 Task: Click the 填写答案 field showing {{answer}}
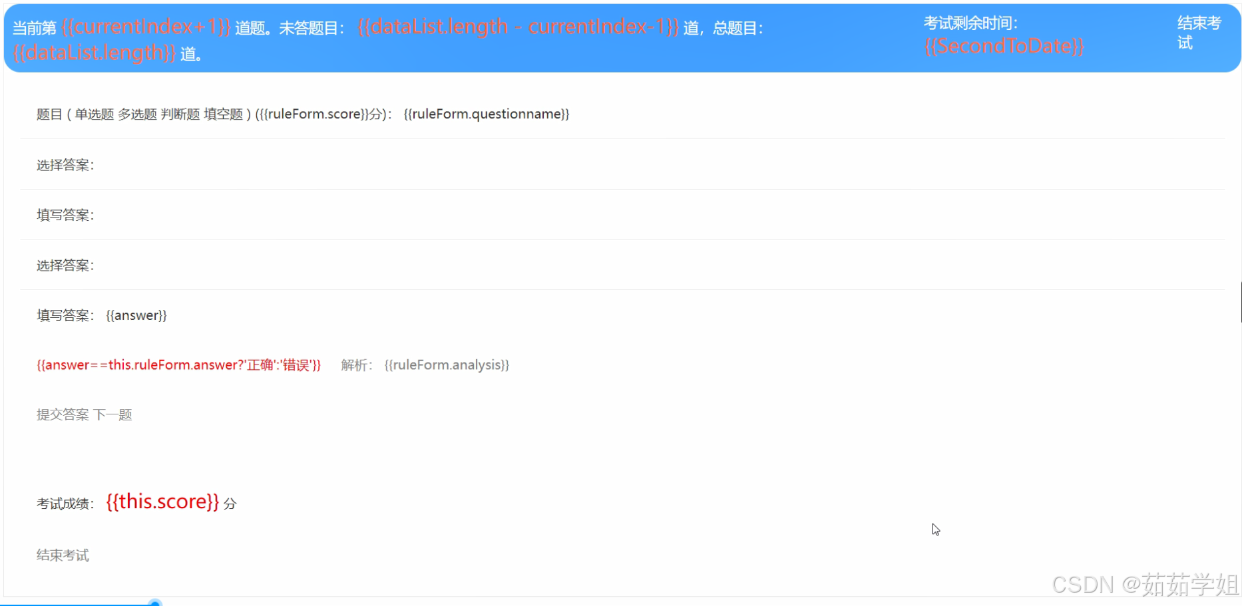pos(136,315)
